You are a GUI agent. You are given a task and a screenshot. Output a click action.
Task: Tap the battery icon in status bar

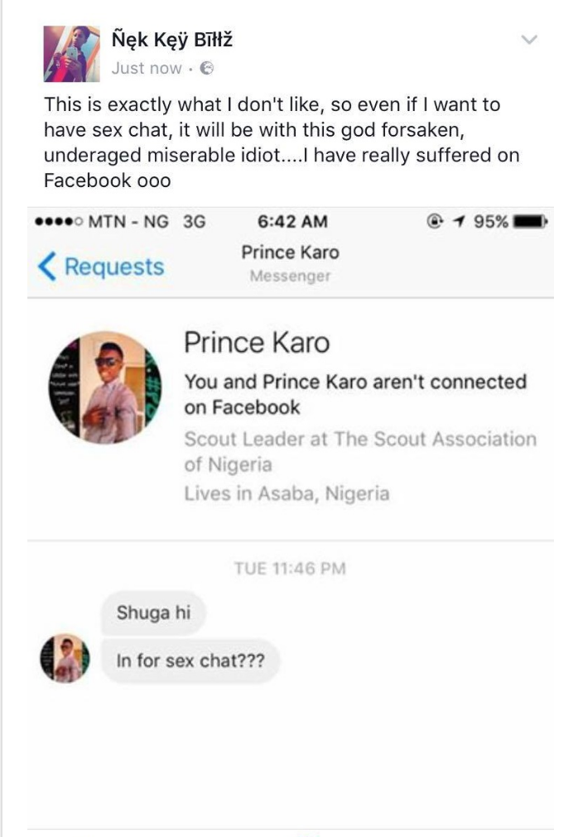tap(532, 222)
